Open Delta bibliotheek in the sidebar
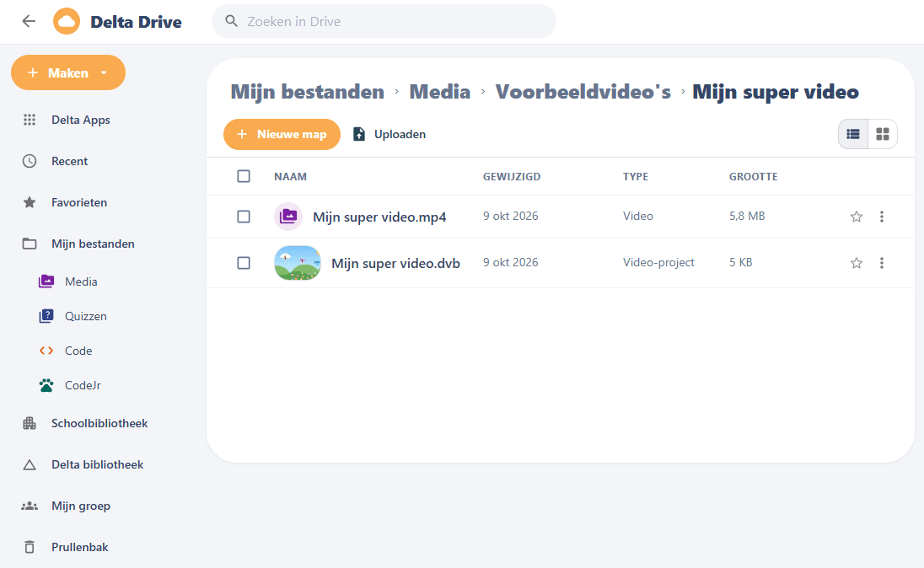The height and width of the screenshot is (568, 924). (97, 464)
